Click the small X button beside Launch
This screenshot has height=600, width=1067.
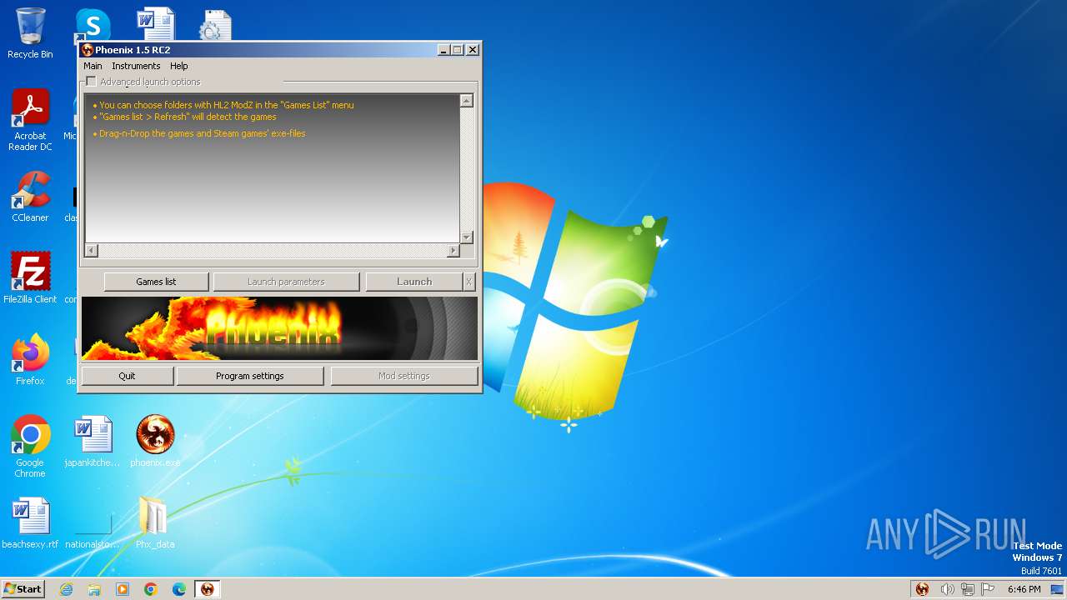click(x=469, y=282)
